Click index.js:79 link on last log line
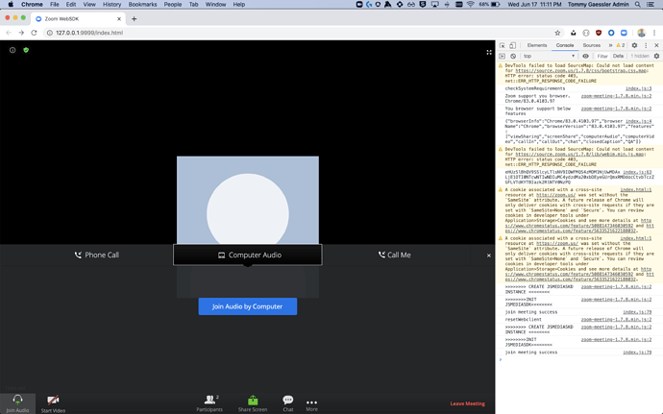The height and width of the screenshot is (414, 663). point(637,353)
